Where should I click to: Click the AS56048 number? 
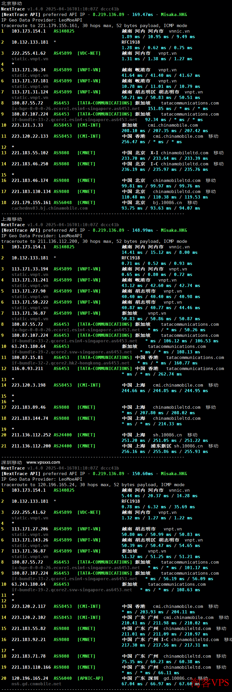pos(63,203)
